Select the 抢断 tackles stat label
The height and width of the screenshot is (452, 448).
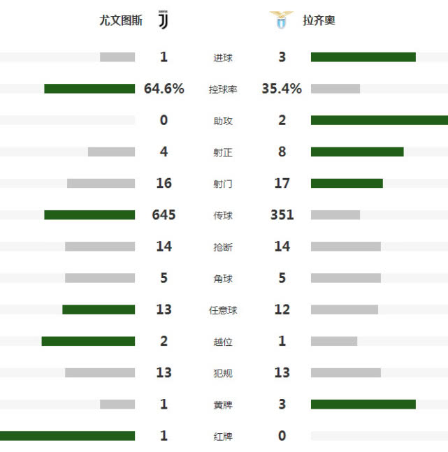click(223, 247)
